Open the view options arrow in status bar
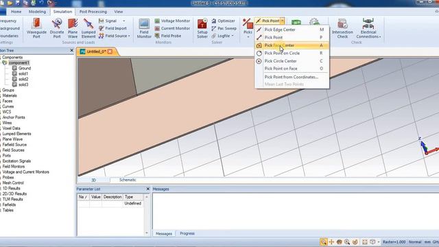439x247 pixels. (379, 242)
